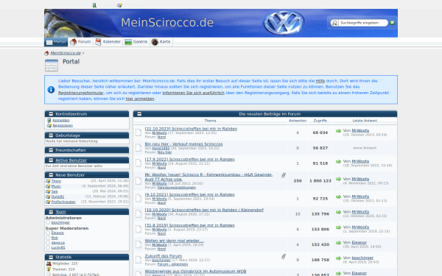Open thread '[10.10.2020] Sciroccotreffen bei mir in Rahden / Kleinendorf'

204,210
